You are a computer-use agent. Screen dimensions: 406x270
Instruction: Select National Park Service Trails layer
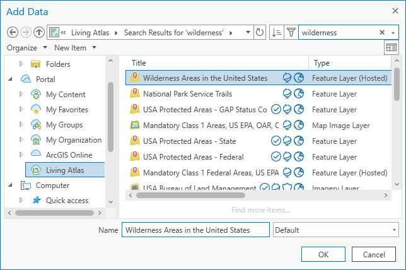tap(187, 93)
